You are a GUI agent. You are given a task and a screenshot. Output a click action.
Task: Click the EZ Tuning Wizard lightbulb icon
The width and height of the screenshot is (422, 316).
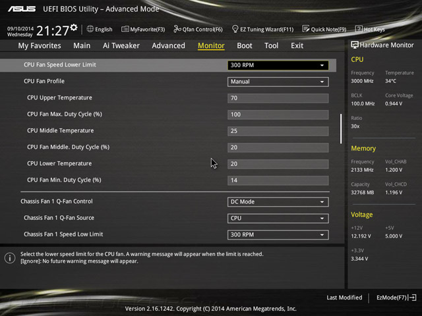click(x=235, y=29)
